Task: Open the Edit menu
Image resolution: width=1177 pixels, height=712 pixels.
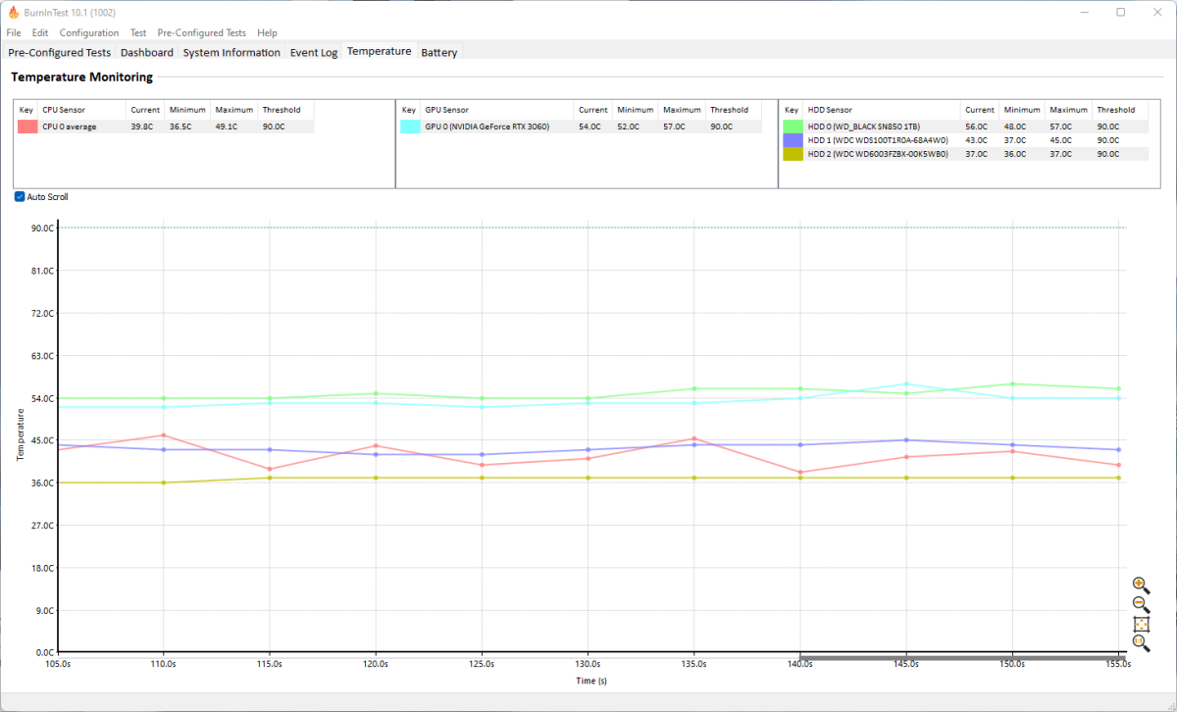Action: pyautogui.click(x=40, y=32)
